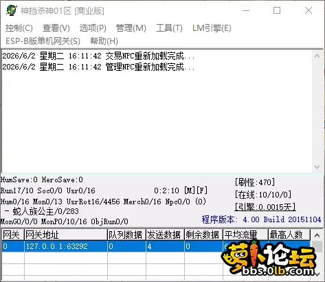Image resolution: width=325 pixels, height=282 pixels.
Task: Click the [刷怪:470] status label
Action: [x=255, y=182]
